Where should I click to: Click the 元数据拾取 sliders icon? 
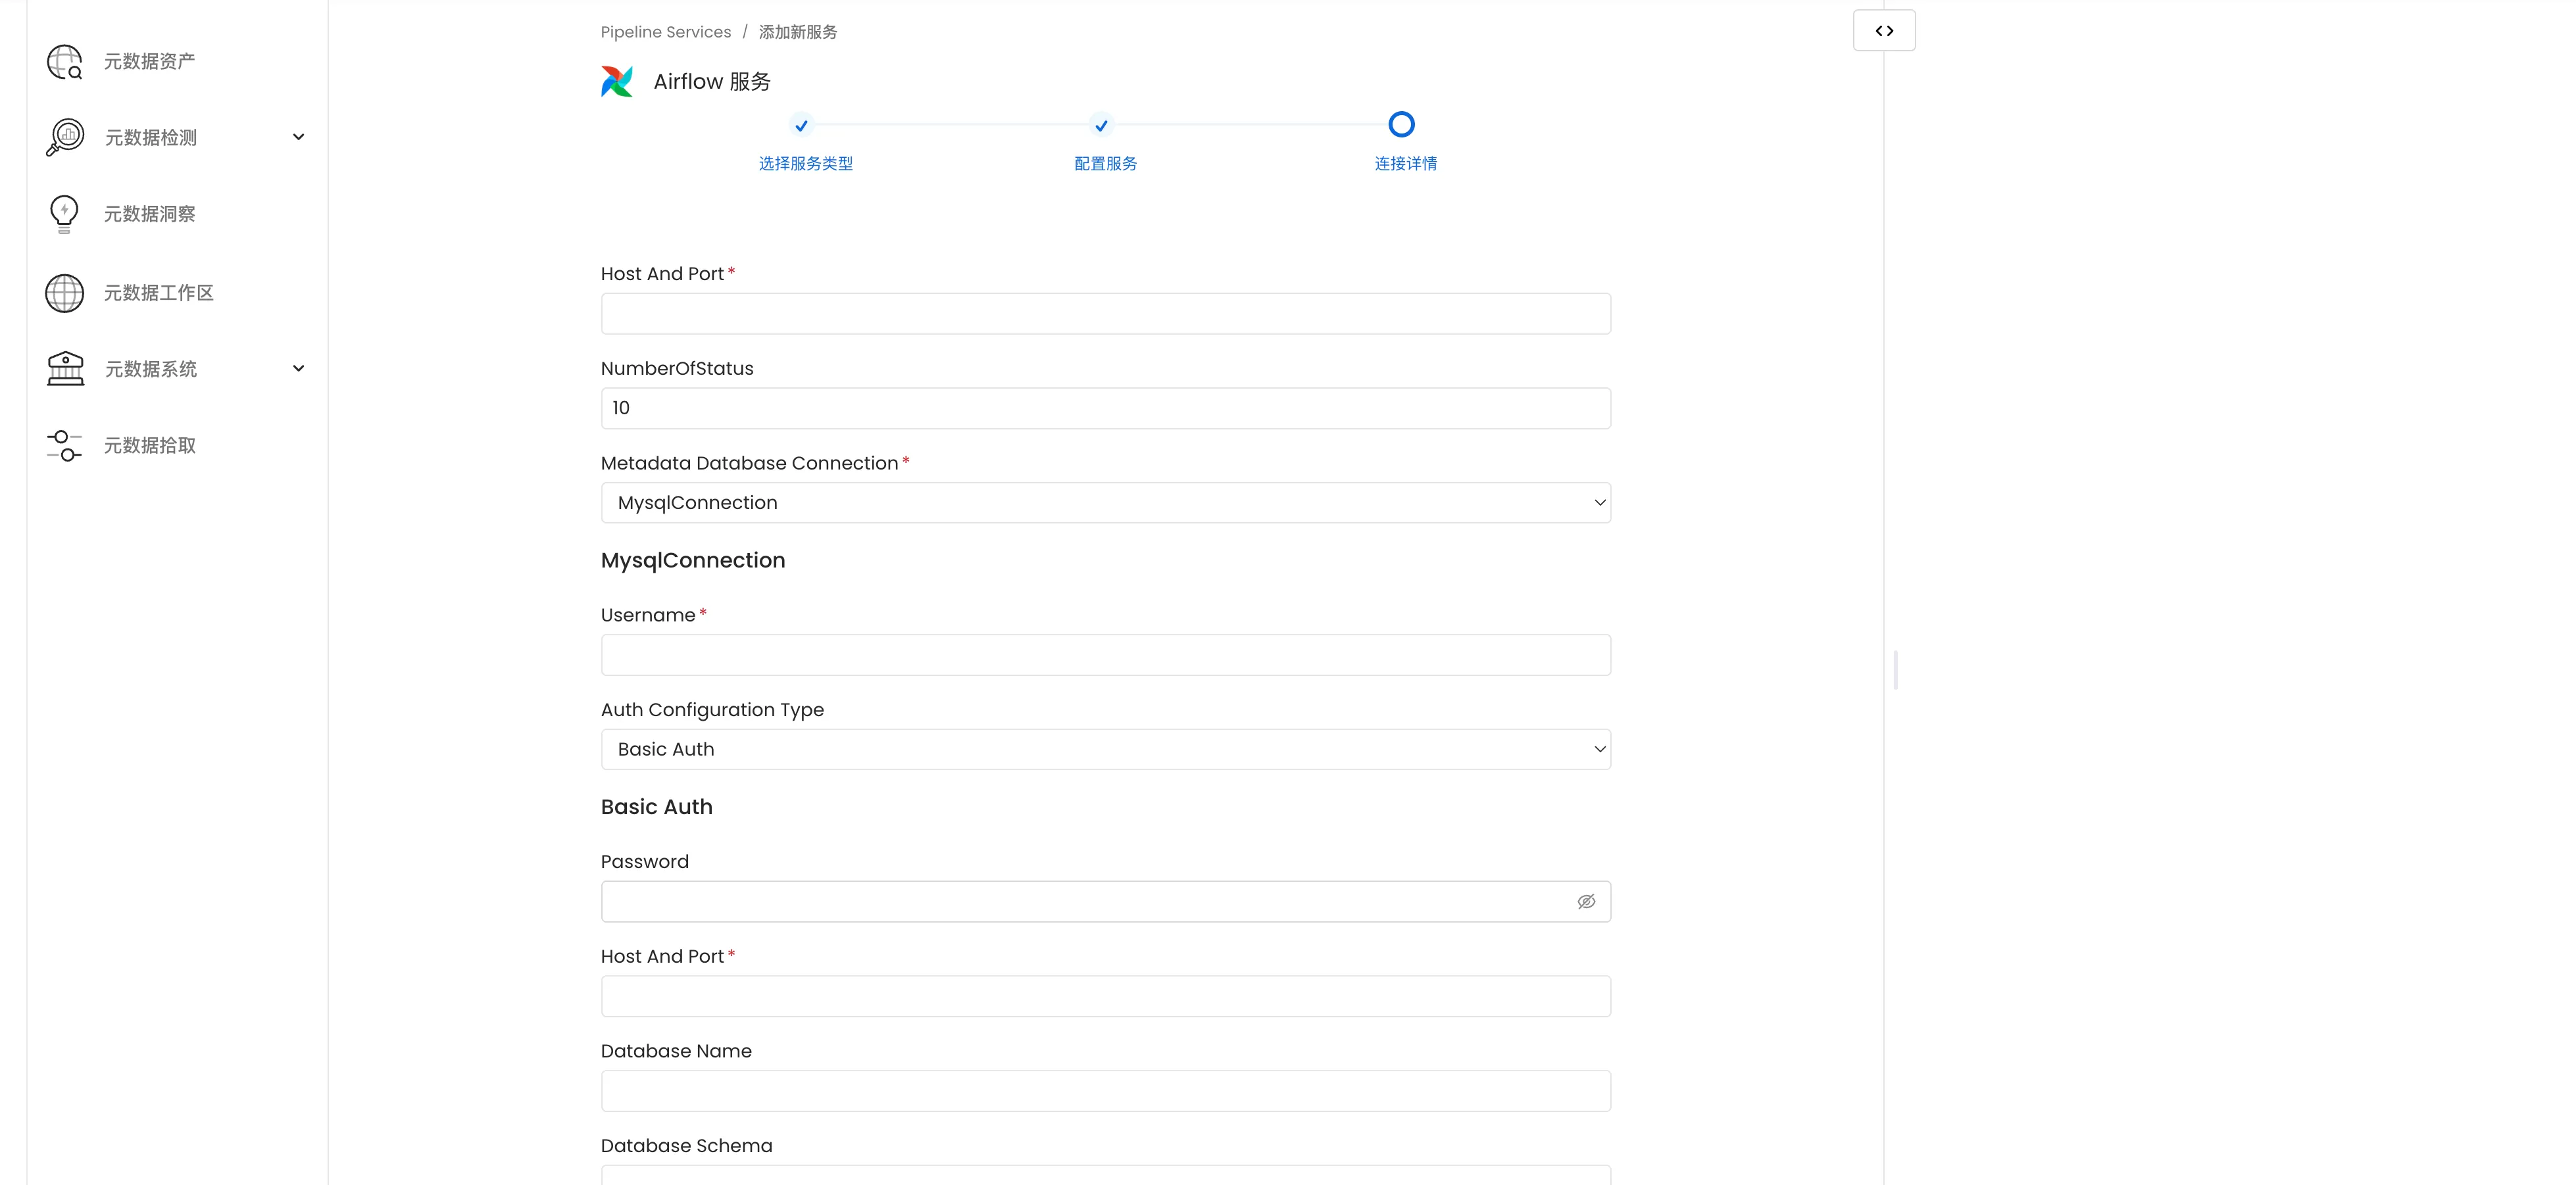coord(65,446)
